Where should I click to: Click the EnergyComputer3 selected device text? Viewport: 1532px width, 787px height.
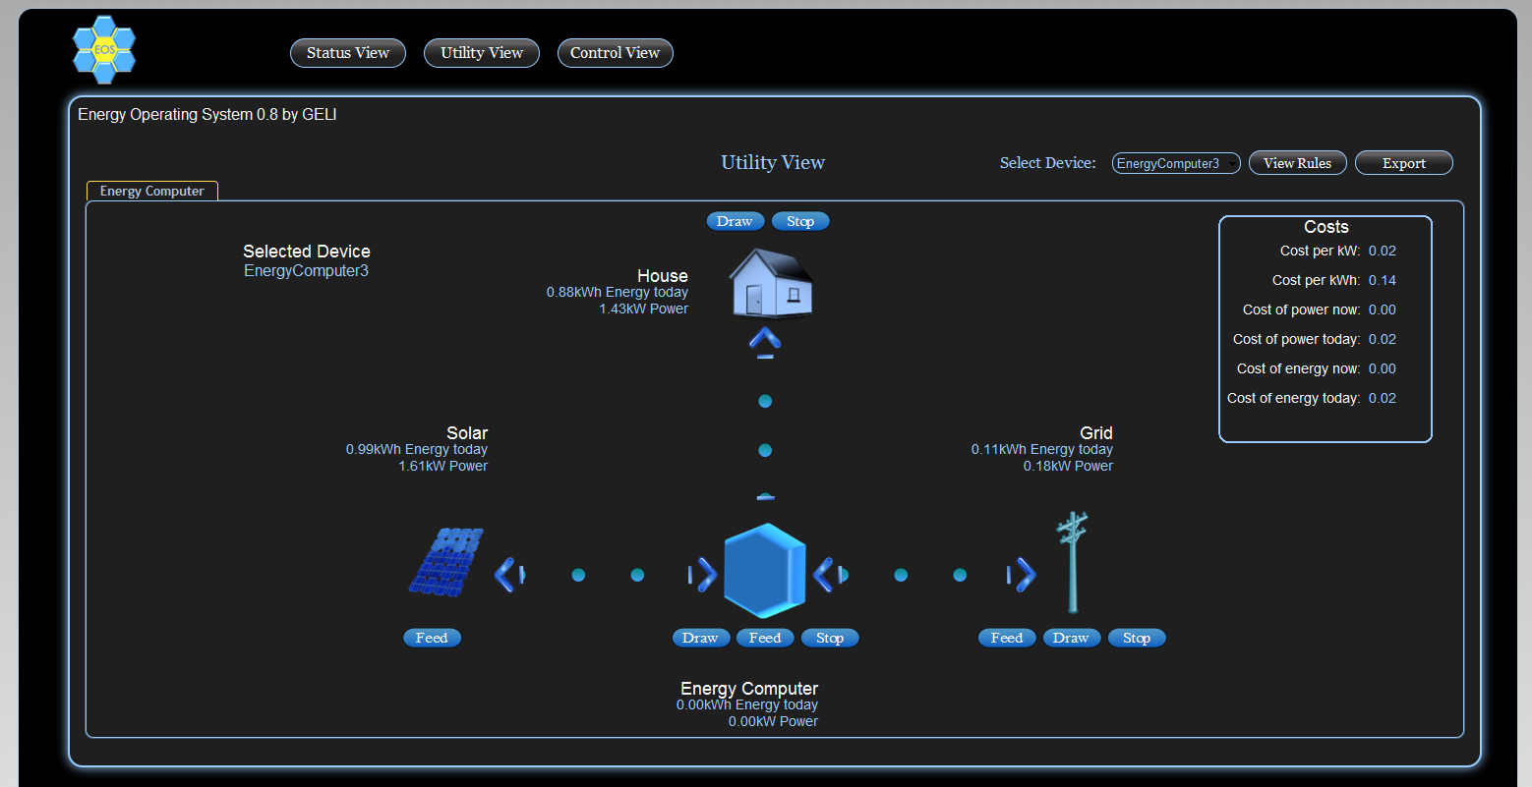coord(306,271)
